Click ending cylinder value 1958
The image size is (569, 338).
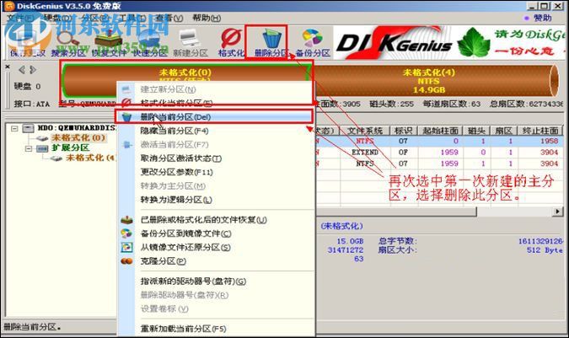click(x=549, y=141)
